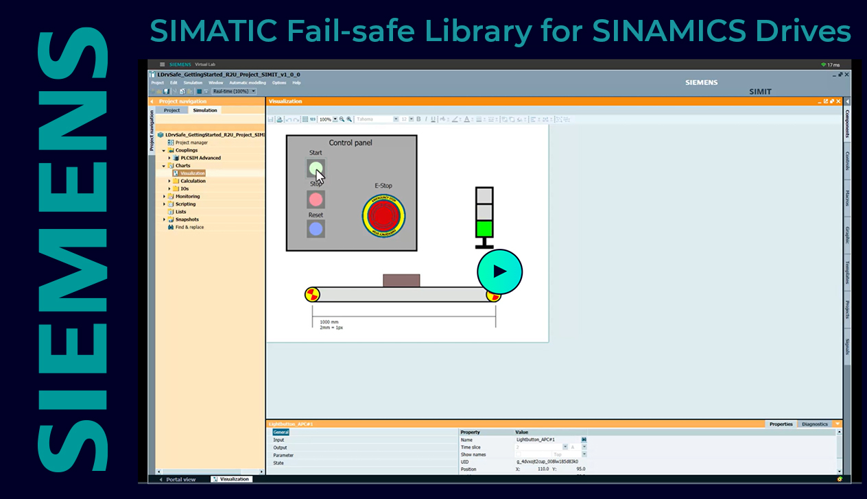This screenshot has height=499, width=867.
Task: Open the Virtual Lab hamburger menu
Action: click(x=162, y=64)
